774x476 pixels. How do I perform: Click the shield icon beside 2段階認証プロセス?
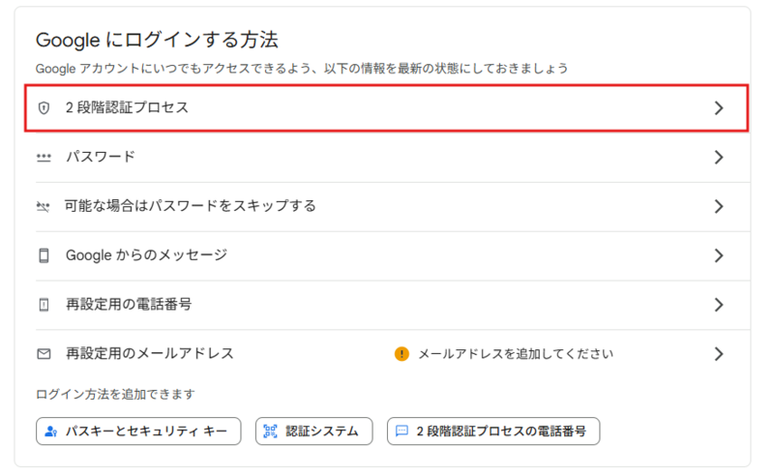pos(44,107)
